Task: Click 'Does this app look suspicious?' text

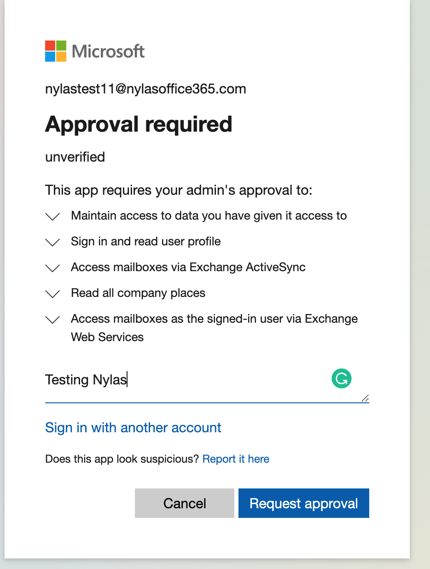Action: 122,459
